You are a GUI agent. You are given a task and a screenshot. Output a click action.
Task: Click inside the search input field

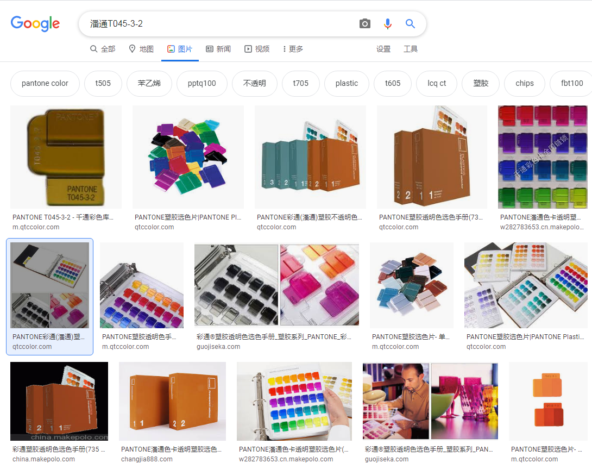point(217,23)
